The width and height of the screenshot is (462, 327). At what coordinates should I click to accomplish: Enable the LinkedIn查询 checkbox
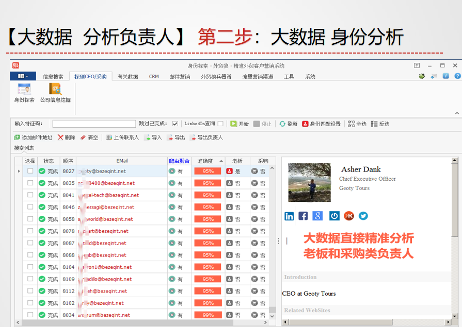click(220, 124)
